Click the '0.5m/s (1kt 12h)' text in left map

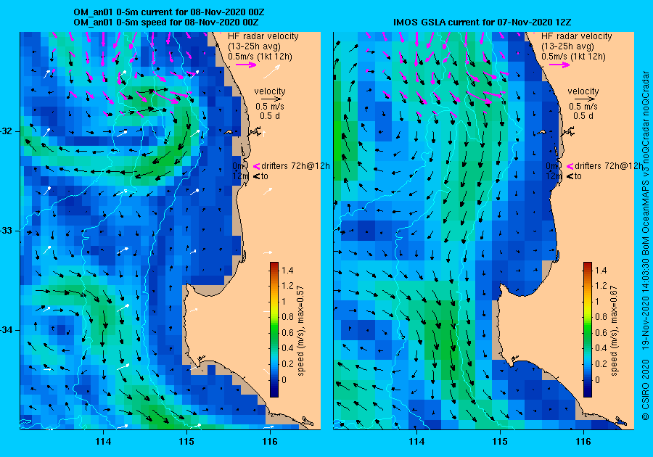[260, 57]
